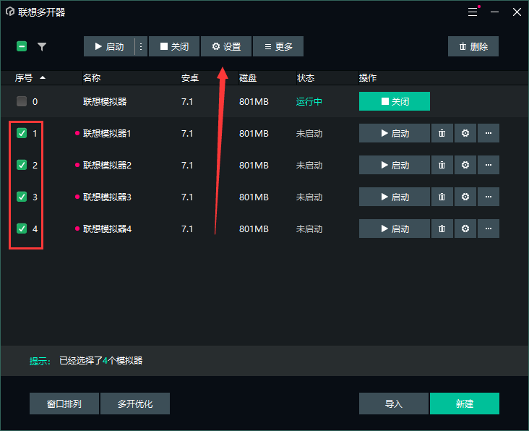
Task: Click the 名称 column header
Action: coord(92,78)
